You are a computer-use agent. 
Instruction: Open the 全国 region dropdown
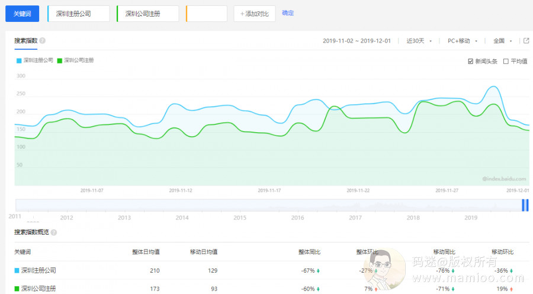[x=502, y=41]
